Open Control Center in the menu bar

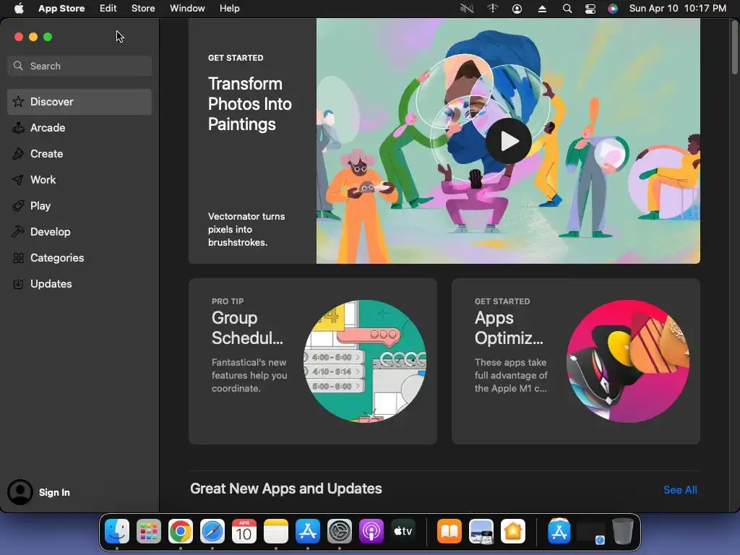click(x=590, y=9)
